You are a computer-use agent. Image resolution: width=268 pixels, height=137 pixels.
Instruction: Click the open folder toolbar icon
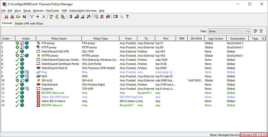tap(18, 16)
